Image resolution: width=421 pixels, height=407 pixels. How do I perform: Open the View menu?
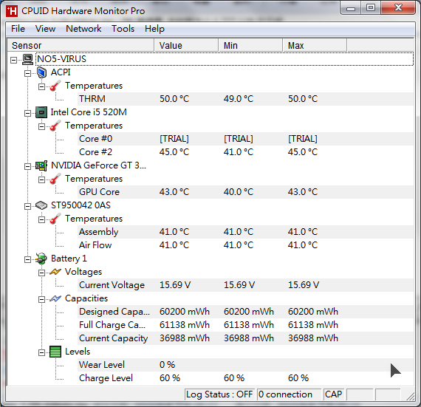click(45, 29)
